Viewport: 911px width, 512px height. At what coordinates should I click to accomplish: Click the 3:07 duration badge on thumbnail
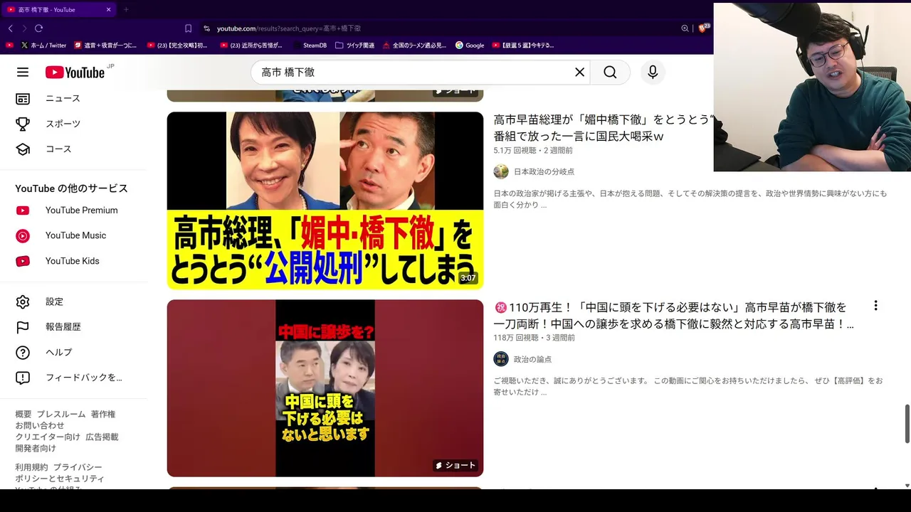(468, 278)
